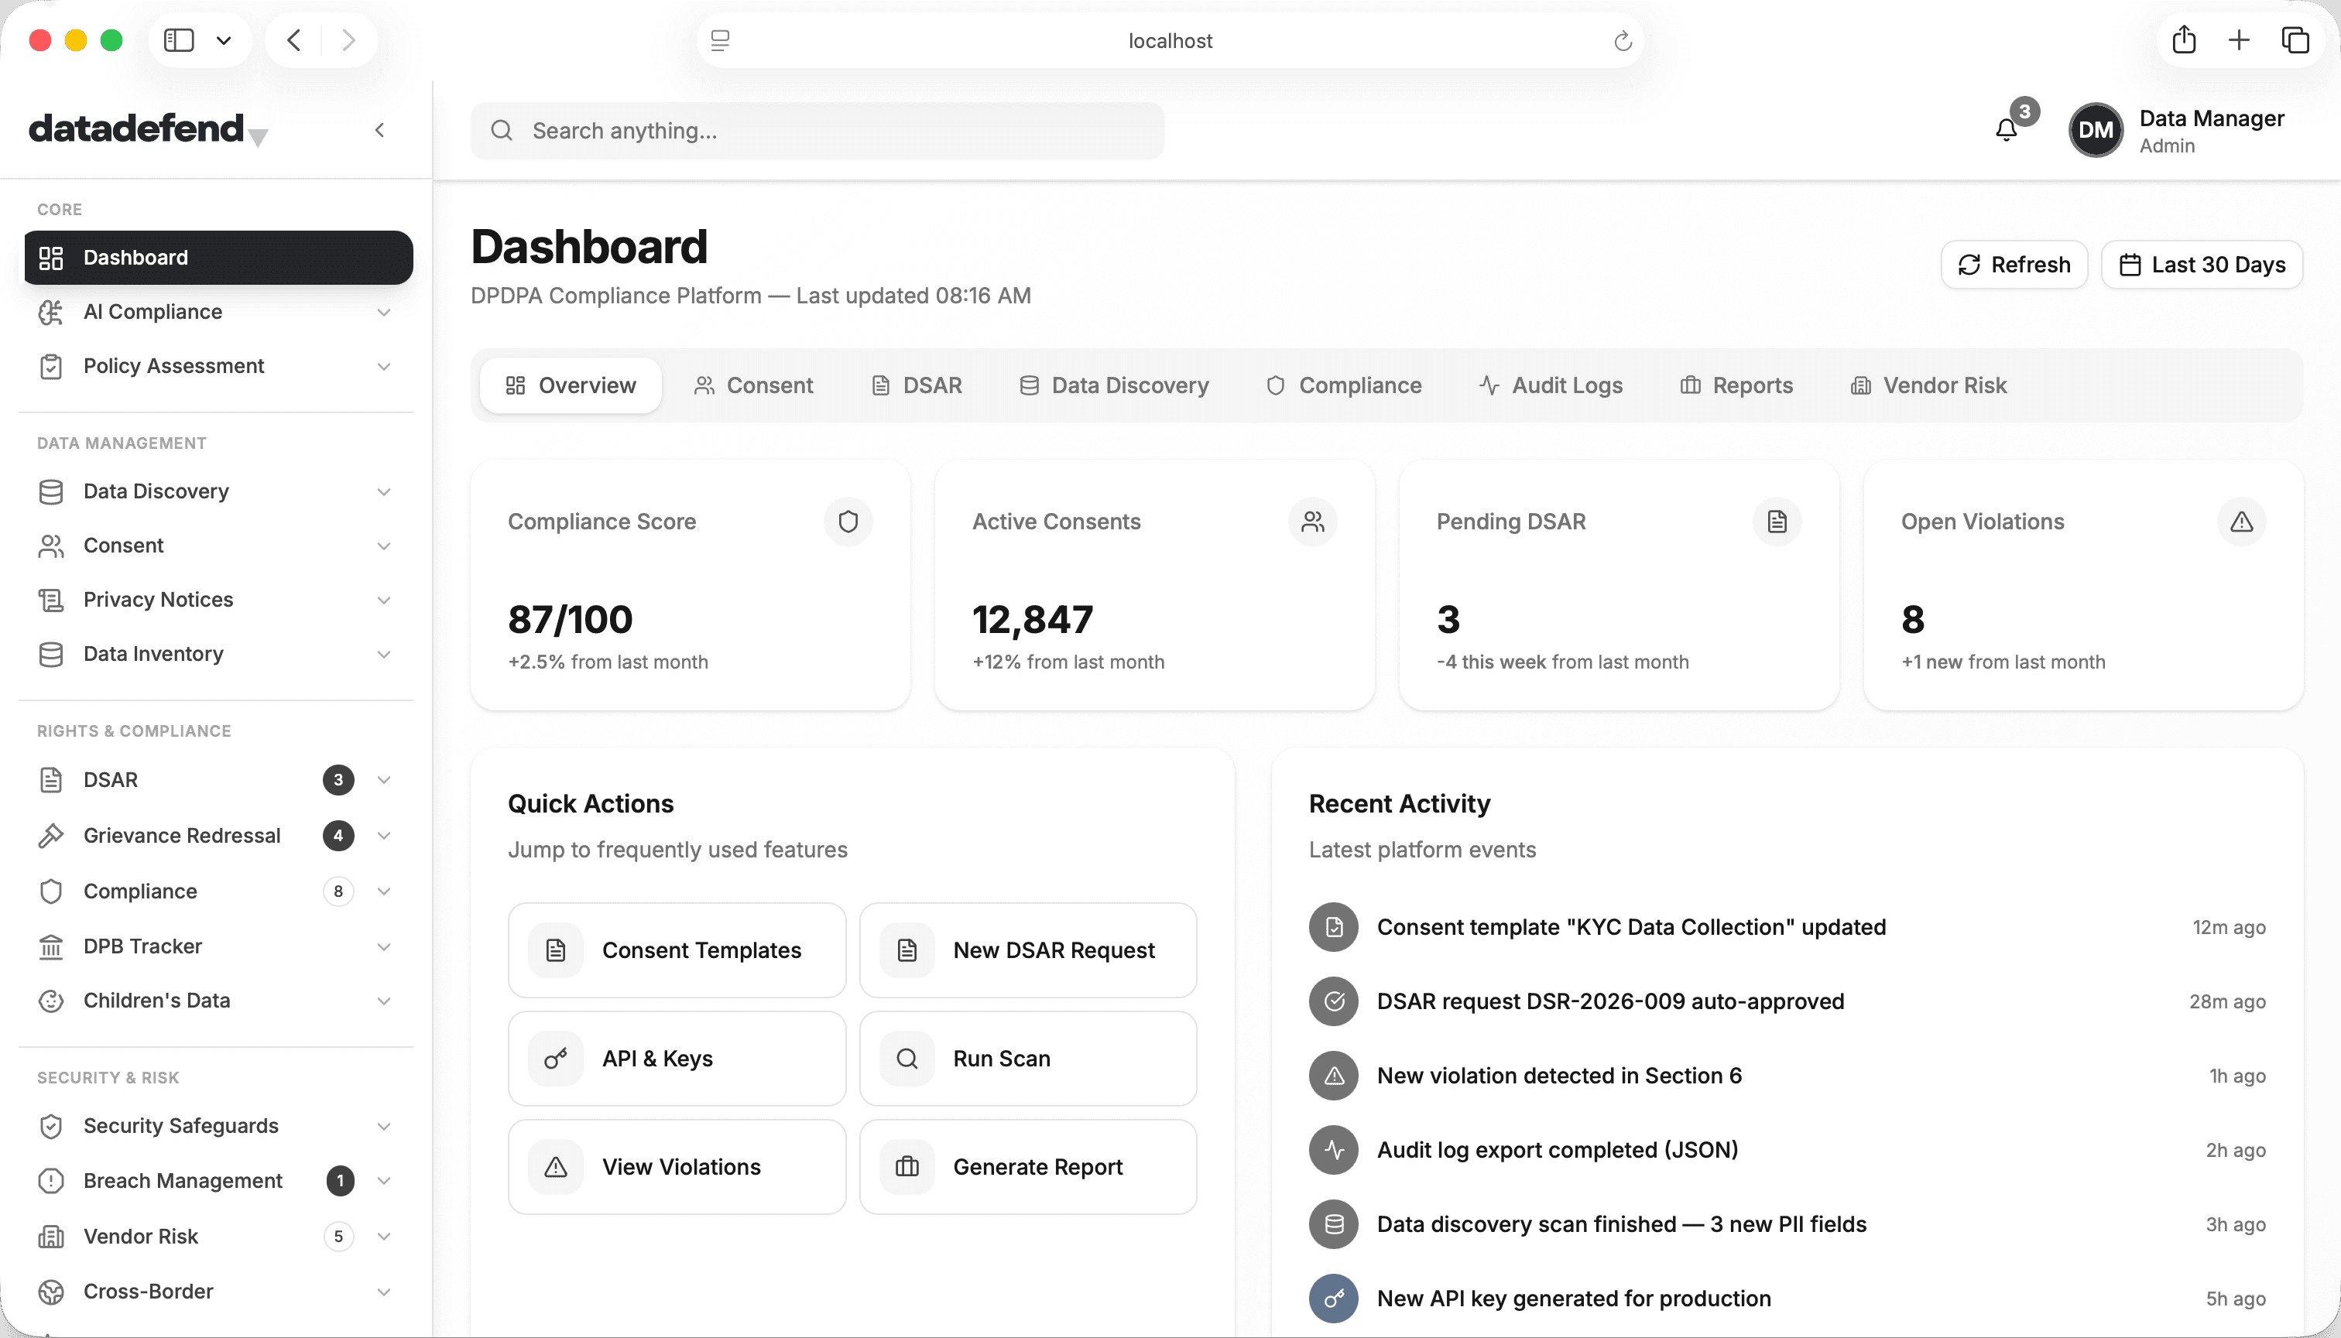The width and height of the screenshot is (2341, 1338).
Task: Switch to the DSAR tab
Action: coord(917,386)
